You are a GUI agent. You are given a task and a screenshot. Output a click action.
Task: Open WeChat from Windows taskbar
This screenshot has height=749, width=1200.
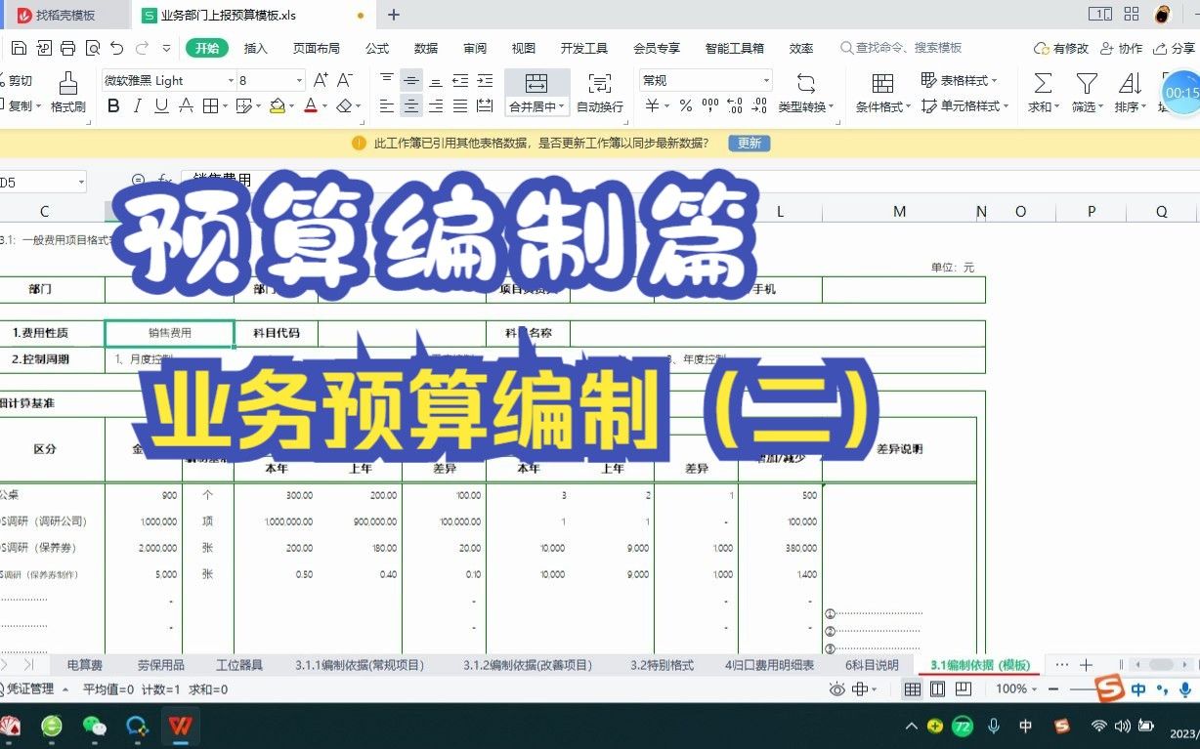click(x=95, y=727)
